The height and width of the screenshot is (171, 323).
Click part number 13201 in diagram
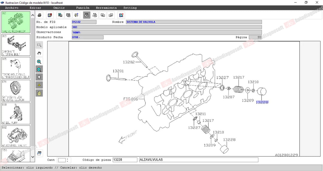coord(118,71)
